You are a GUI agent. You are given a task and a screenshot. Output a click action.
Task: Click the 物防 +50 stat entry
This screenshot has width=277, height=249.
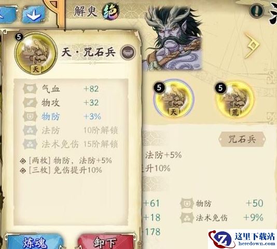pyautogui.click(x=221, y=203)
